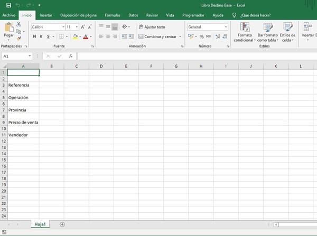This screenshot has height=236, width=317.
Task: Open the Archivo menu tab
Action: click(x=8, y=15)
